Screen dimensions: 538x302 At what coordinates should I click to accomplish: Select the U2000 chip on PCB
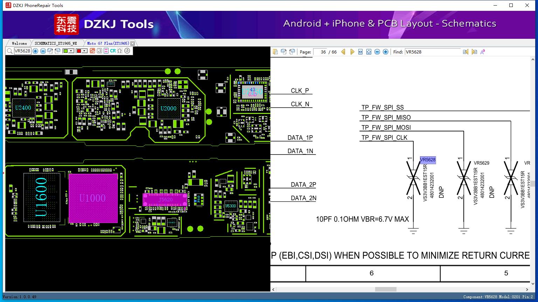[x=168, y=108]
